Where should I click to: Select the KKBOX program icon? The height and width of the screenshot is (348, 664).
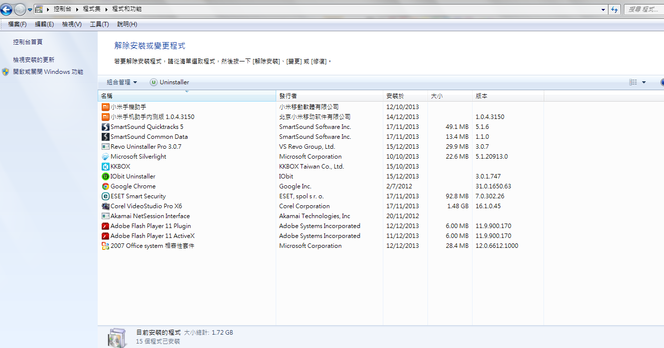coord(105,167)
